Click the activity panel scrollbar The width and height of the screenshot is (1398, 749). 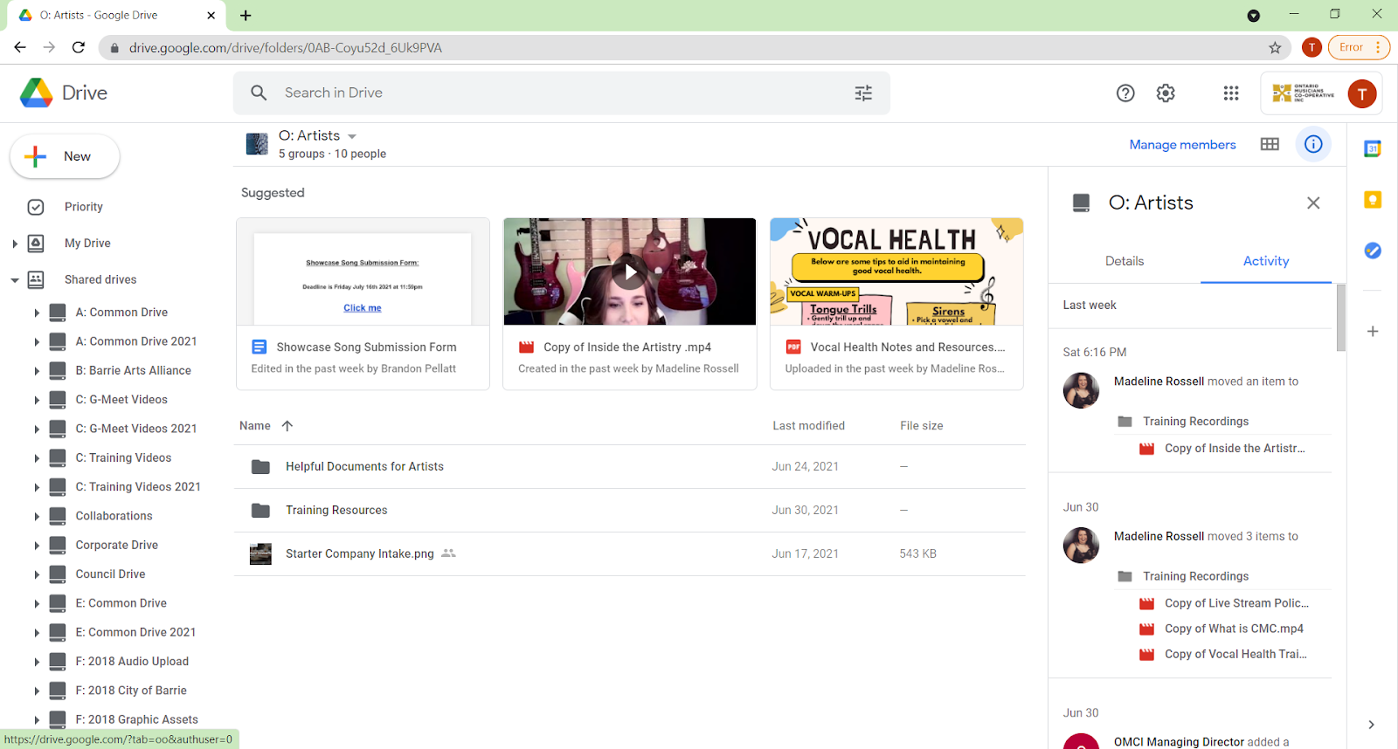click(x=1341, y=318)
